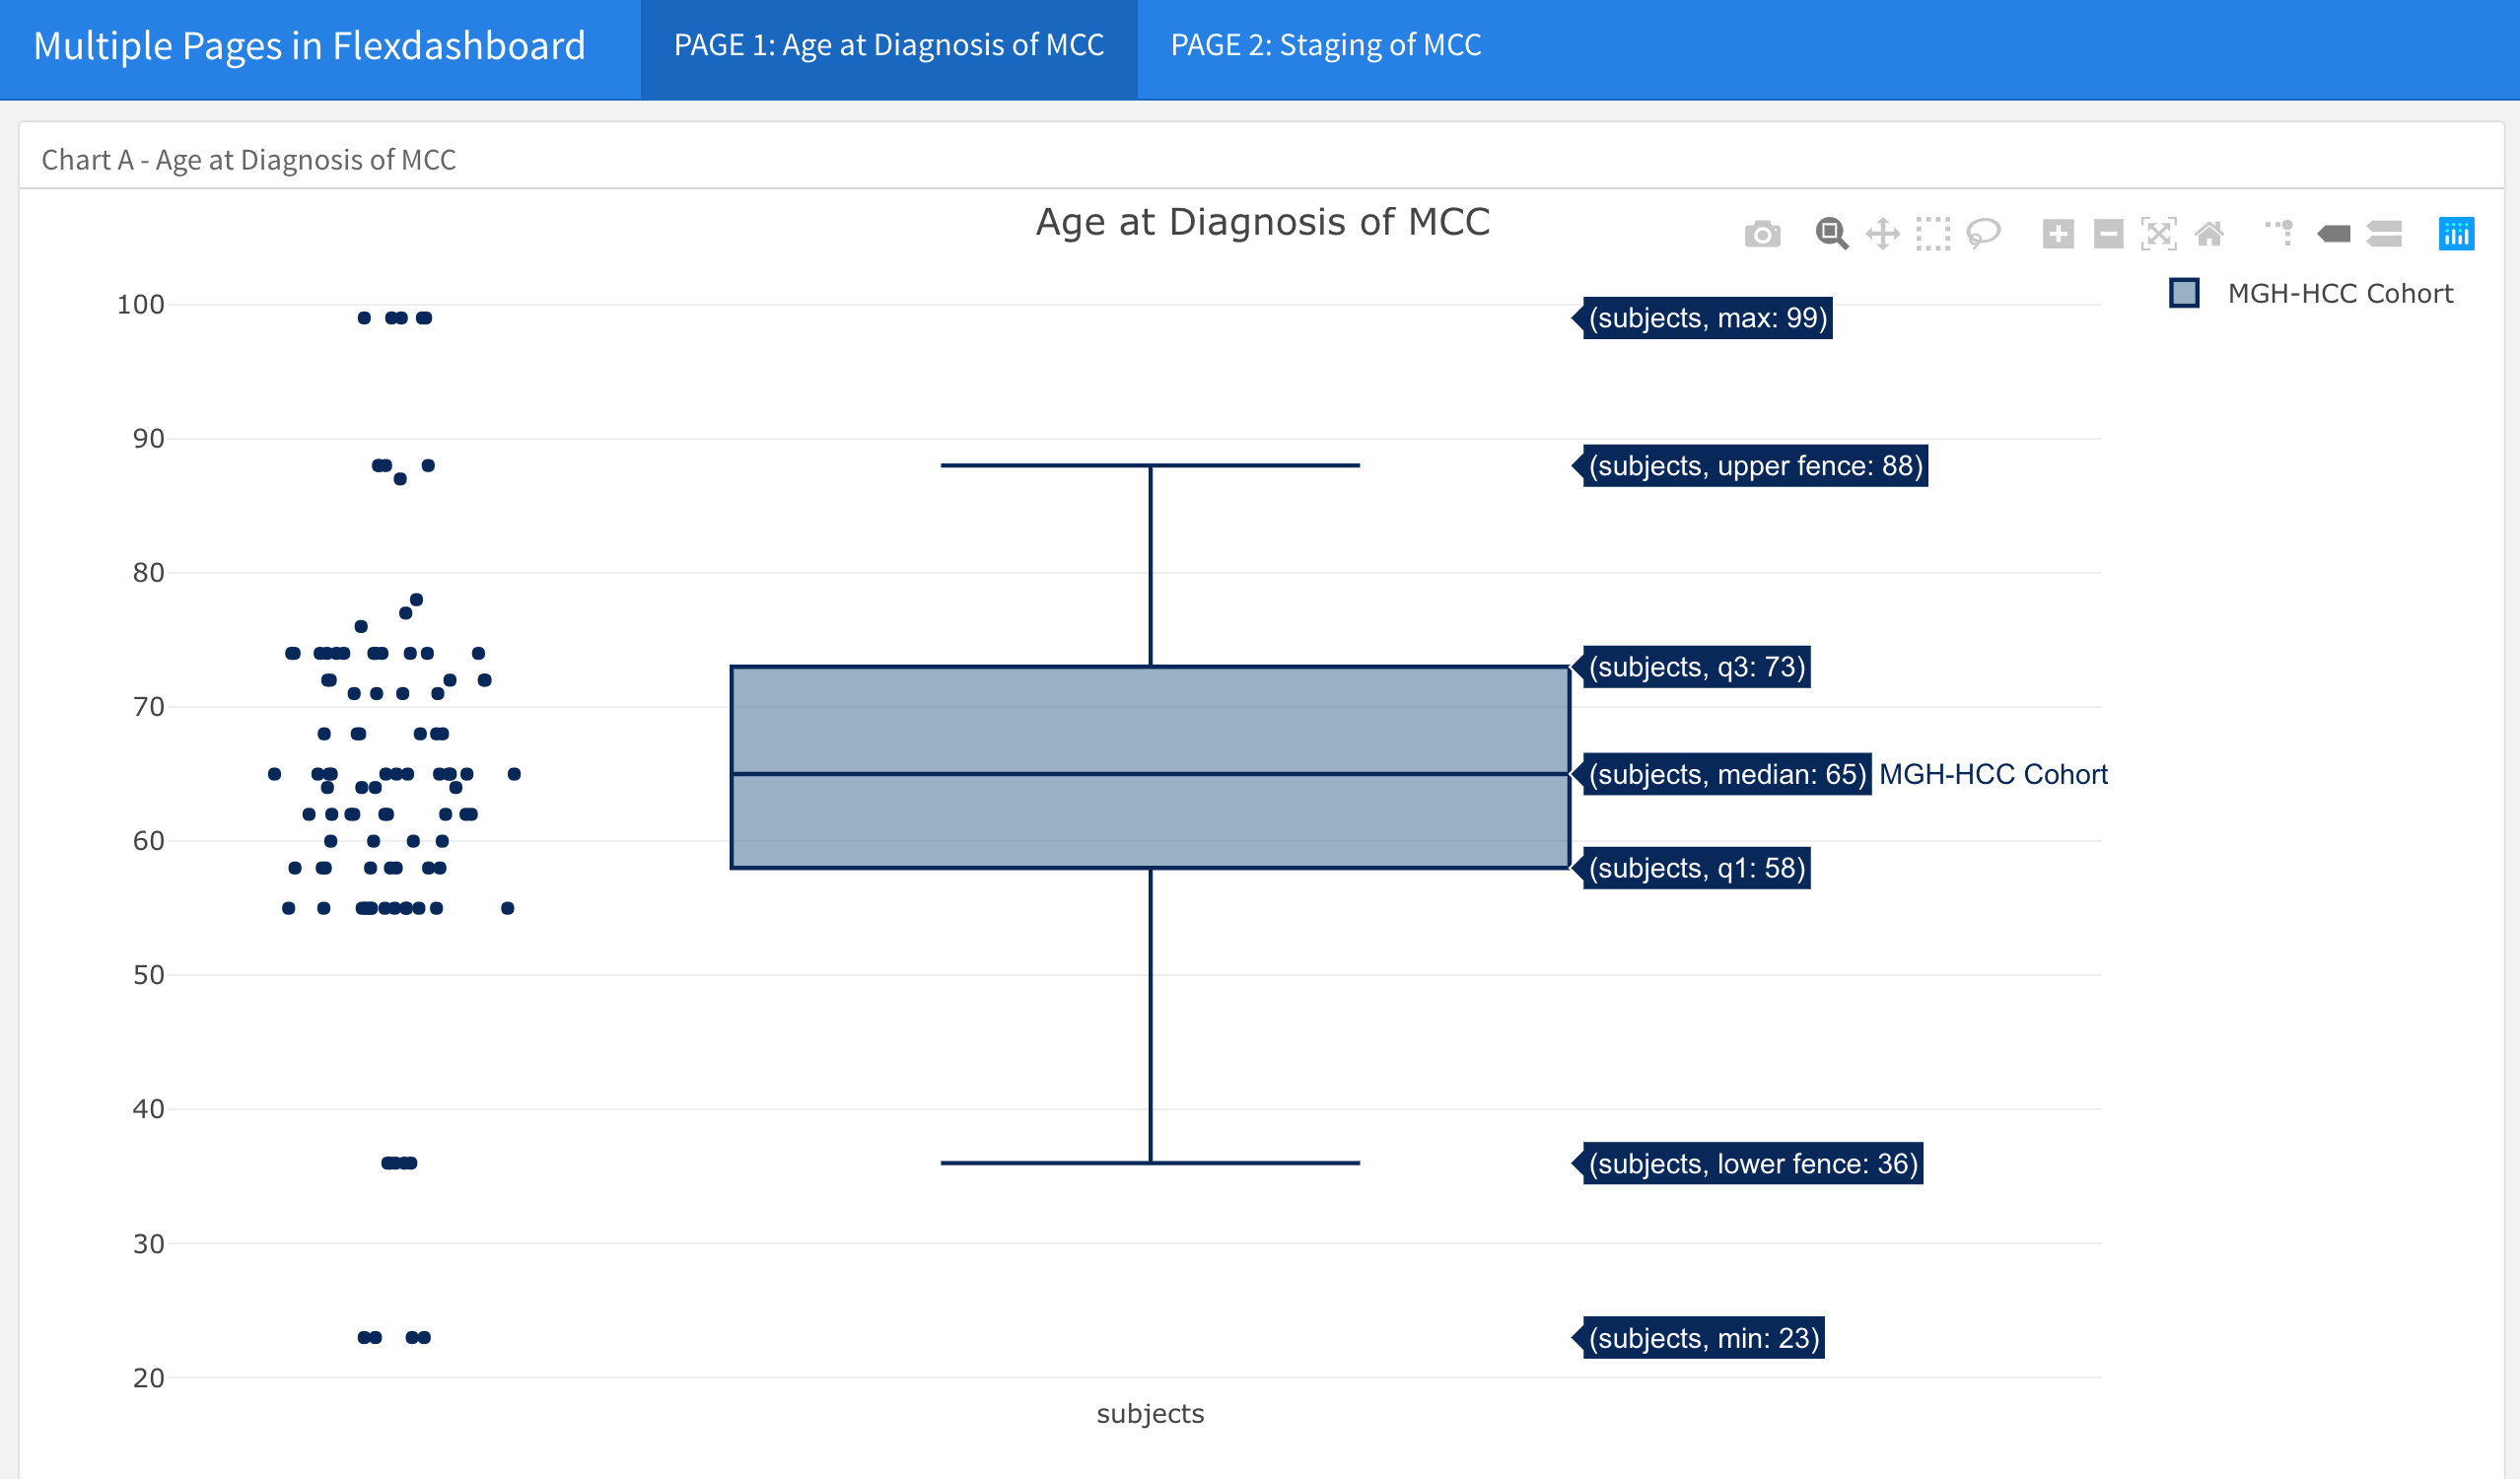
Task: Click the Autoscale icon
Action: (x=2158, y=234)
